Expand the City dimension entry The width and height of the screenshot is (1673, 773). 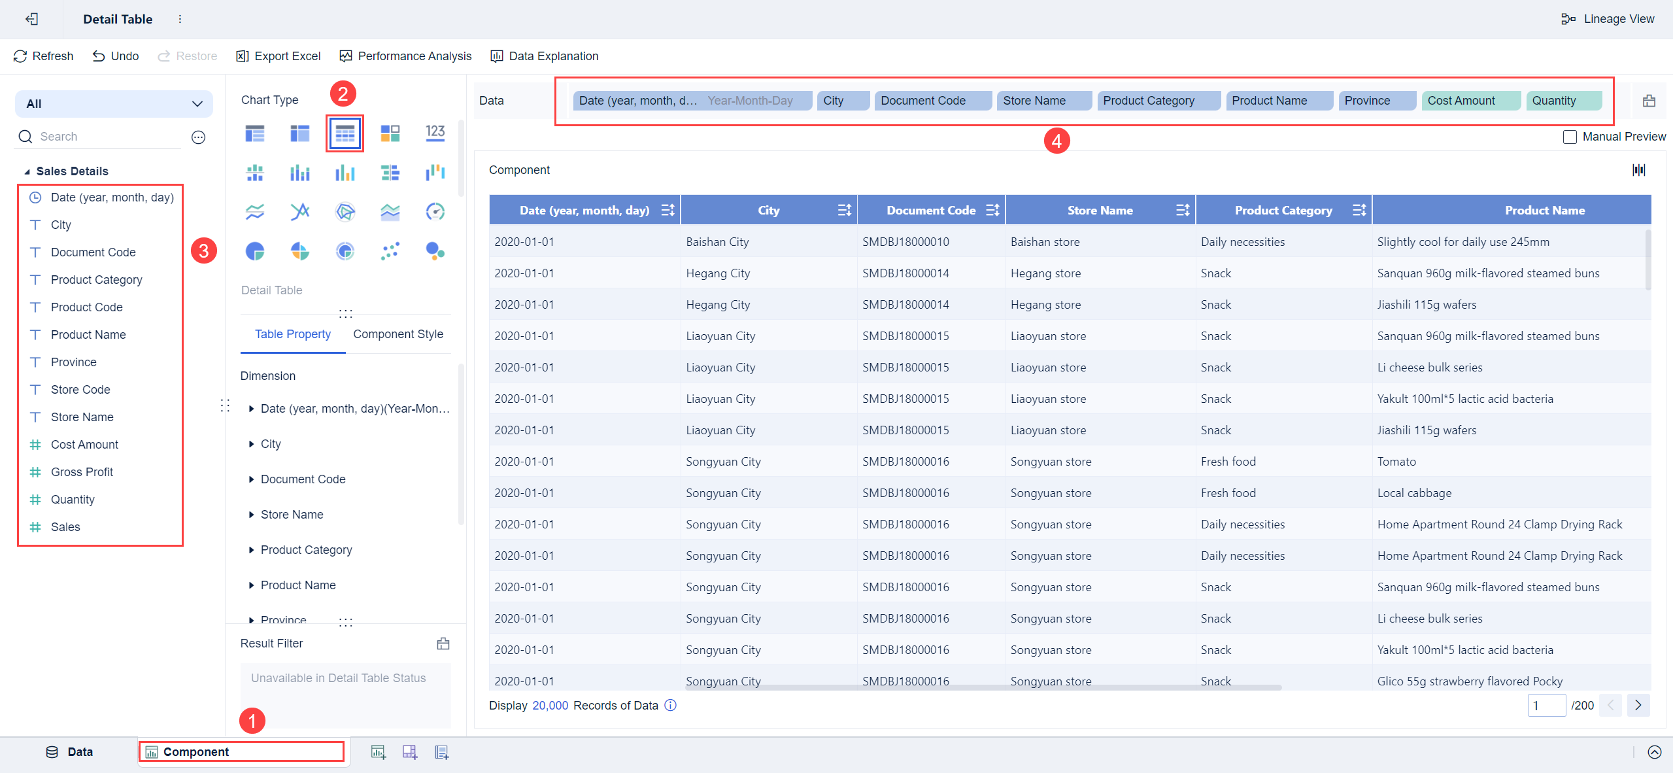[251, 444]
